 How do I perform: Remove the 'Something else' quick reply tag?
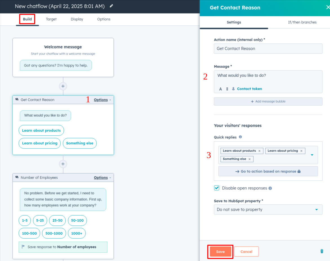point(249,159)
